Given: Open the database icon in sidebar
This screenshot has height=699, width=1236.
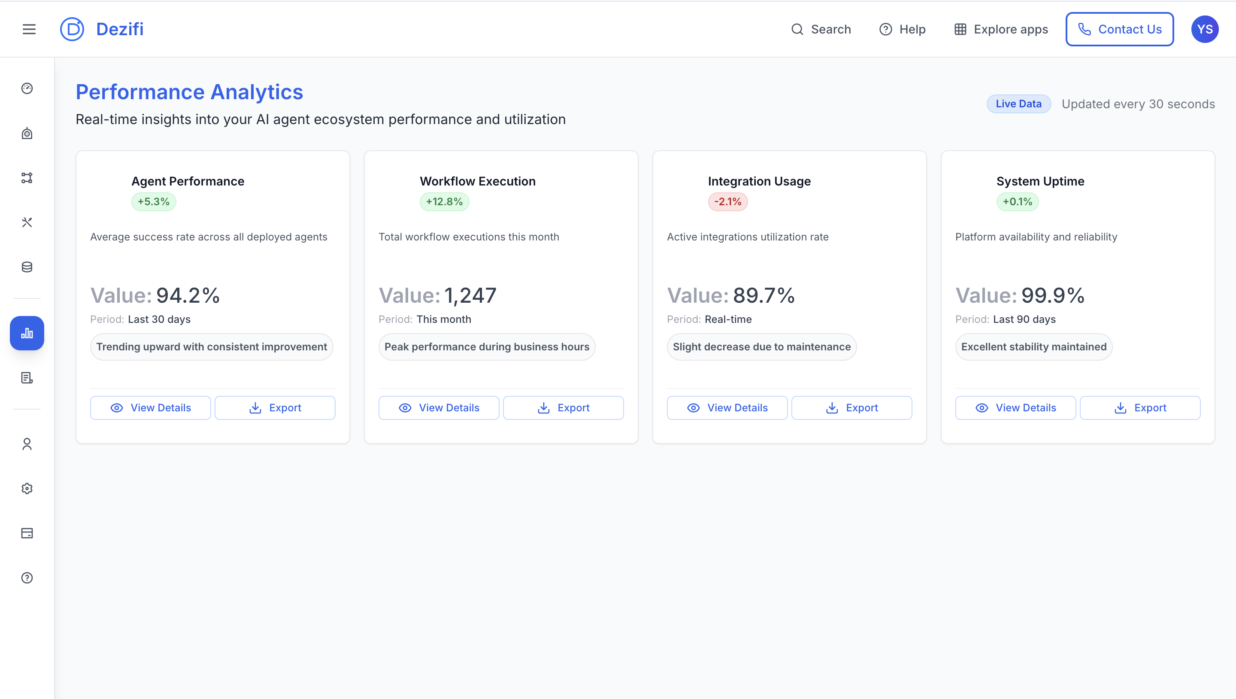Looking at the screenshot, I should [27, 267].
